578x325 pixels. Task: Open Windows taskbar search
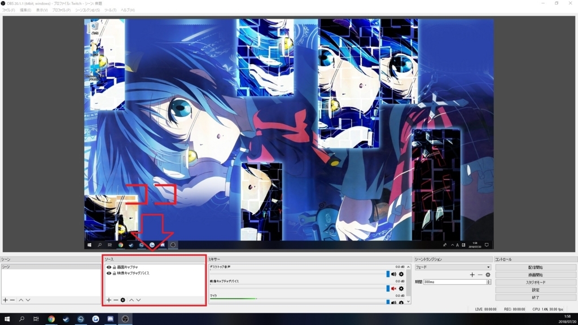[x=22, y=319]
